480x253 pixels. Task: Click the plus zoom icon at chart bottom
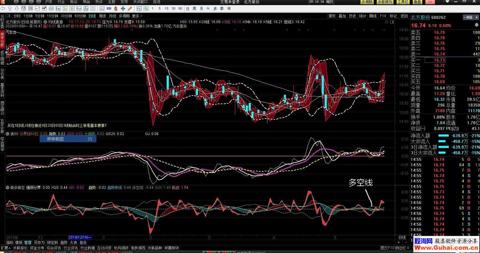(399, 242)
